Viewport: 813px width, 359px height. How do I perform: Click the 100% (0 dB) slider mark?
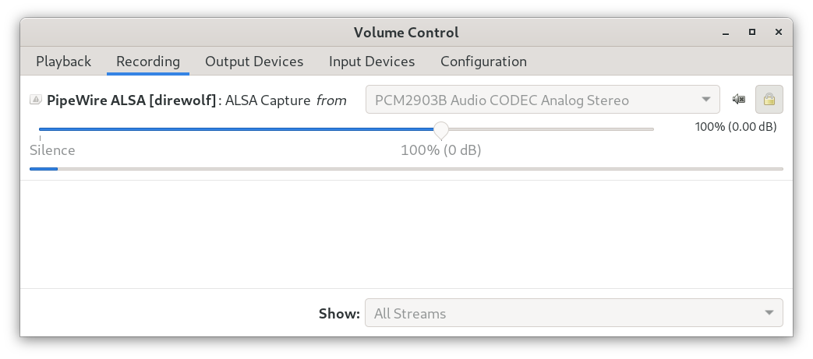pyautogui.click(x=440, y=150)
